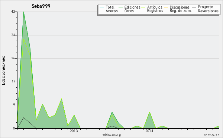Click the dark Proyecto line peak near 4
This screenshot has width=223, height=138.
coord(24,117)
